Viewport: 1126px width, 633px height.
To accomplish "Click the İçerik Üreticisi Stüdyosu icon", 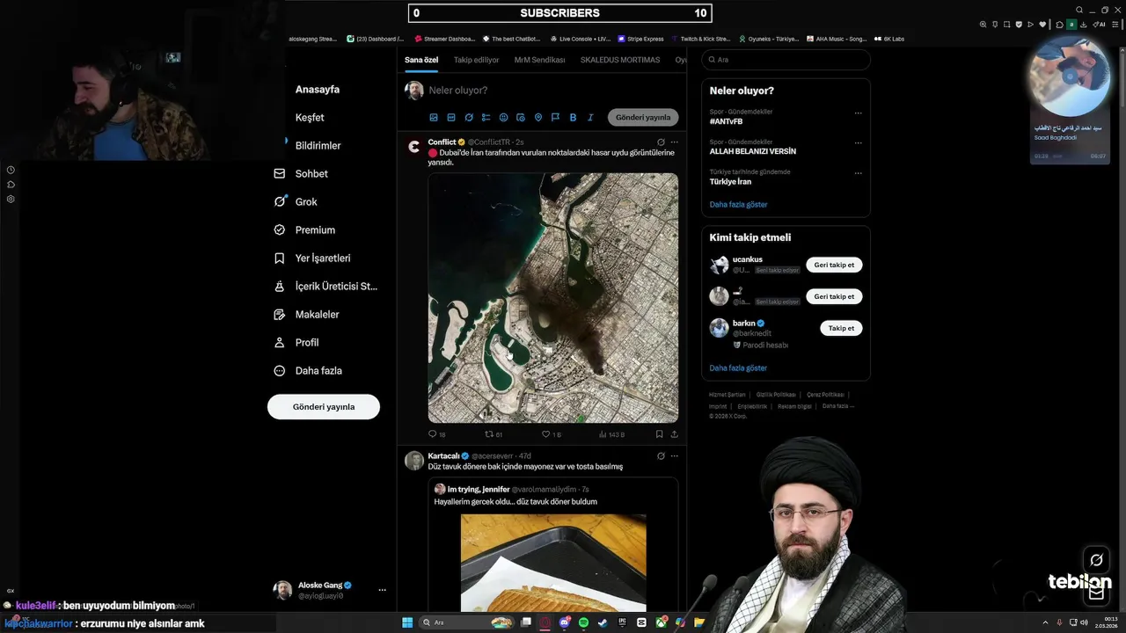I will (280, 287).
